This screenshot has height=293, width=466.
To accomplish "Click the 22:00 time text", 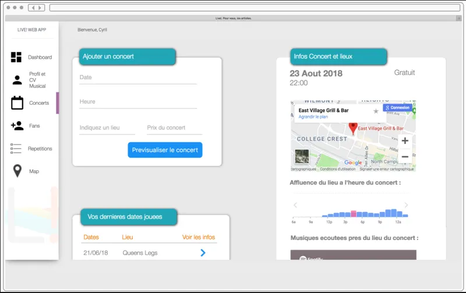I will pos(299,83).
